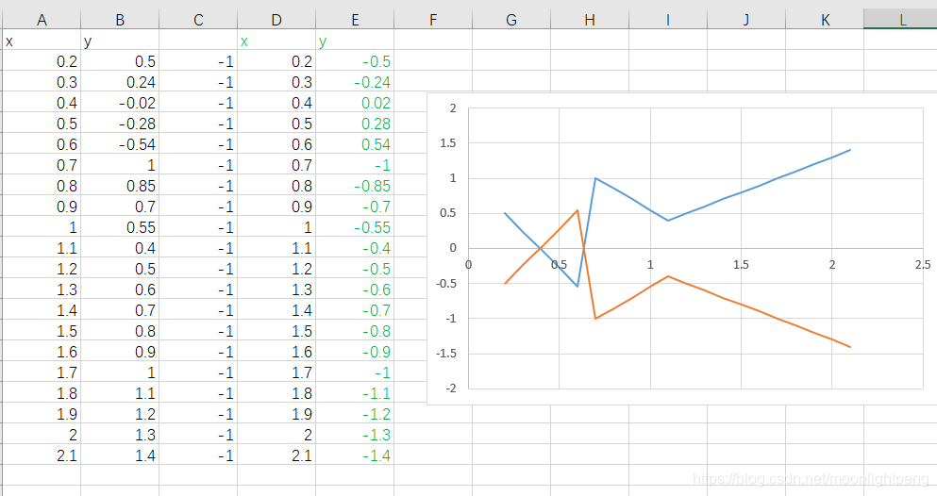
Task: Select column A header
Action: point(42,20)
